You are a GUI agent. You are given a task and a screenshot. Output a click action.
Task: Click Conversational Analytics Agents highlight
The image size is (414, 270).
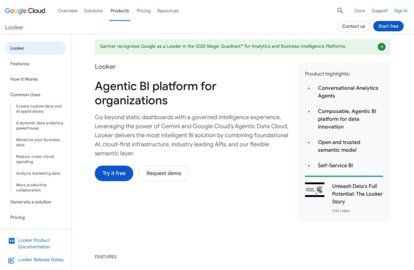tap(348, 92)
